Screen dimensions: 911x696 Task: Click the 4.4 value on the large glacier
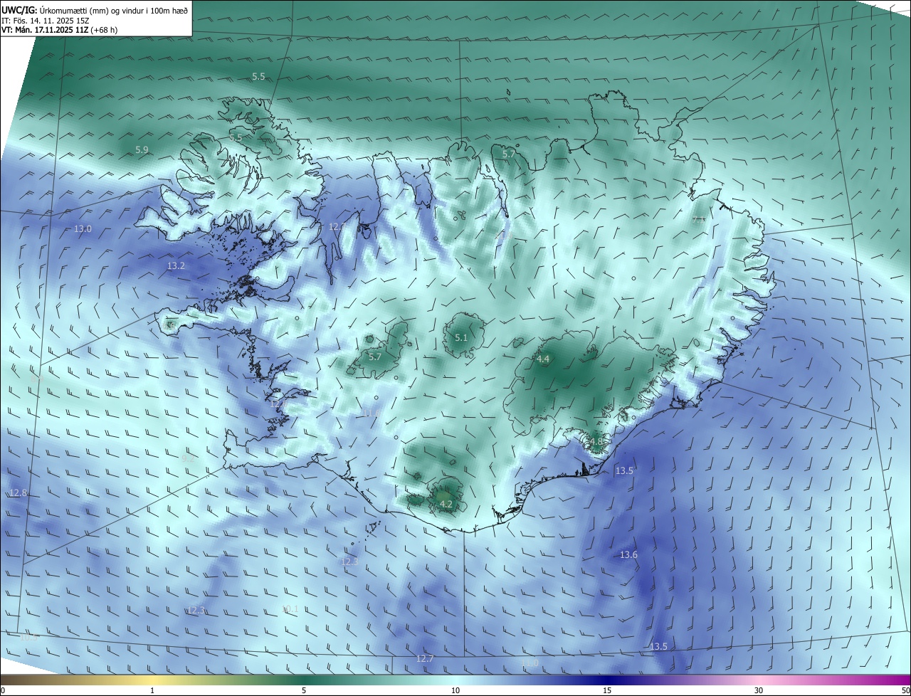543,359
